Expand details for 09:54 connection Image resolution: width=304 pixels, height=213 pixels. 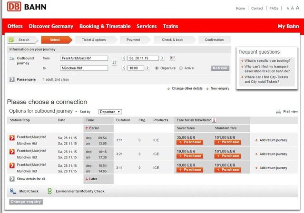click(12, 137)
